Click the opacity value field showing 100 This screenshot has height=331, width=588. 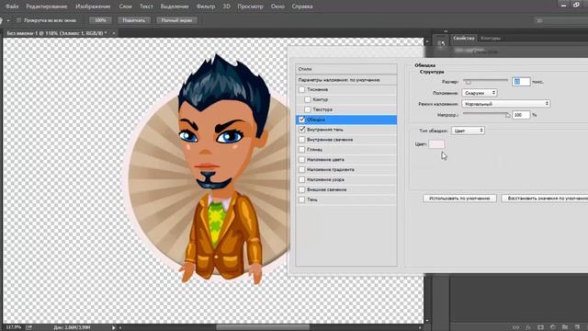(521, 115)
